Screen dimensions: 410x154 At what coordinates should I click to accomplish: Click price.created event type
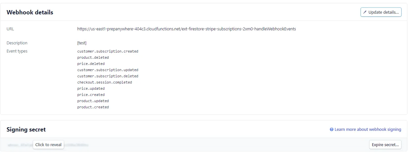91,95
